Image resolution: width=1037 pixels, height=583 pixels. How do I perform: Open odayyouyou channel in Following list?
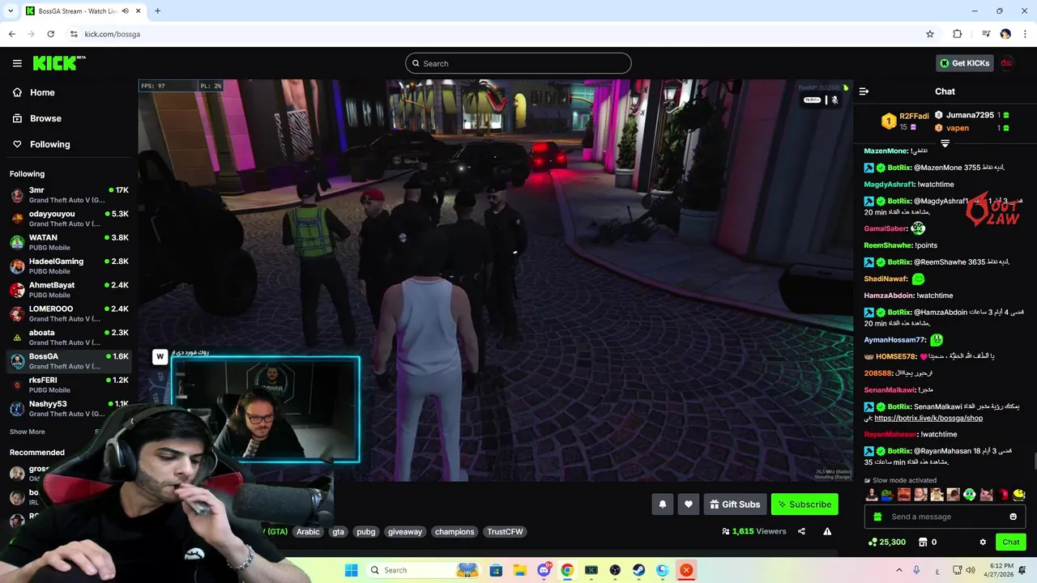point(69,219)
